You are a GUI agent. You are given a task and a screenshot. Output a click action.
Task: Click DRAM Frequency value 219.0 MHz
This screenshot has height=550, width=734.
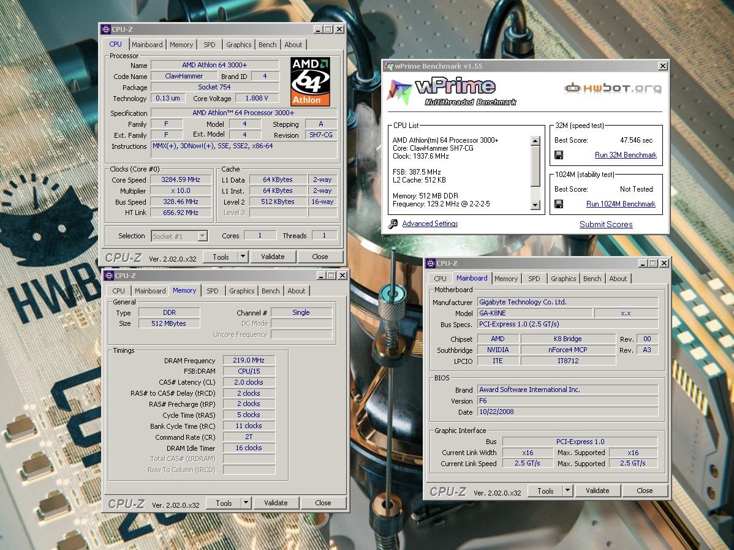[249, 360]
